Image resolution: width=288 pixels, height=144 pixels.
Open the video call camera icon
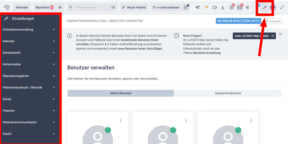[x=215, y=7]
